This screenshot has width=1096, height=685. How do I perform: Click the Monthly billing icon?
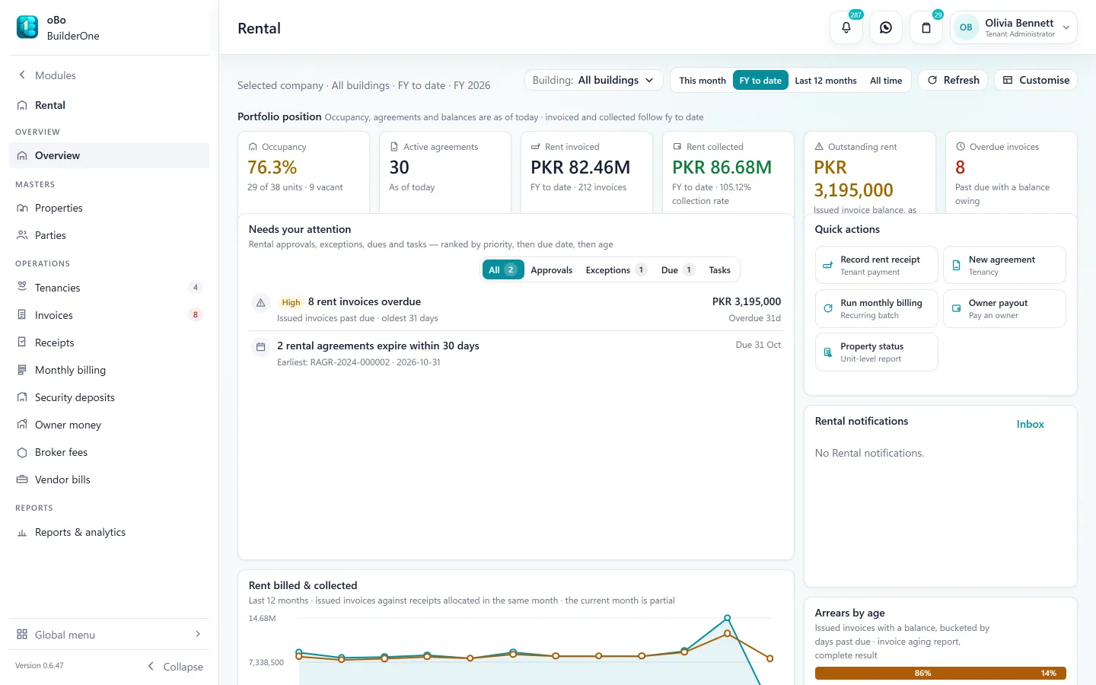click(x=22, y=370)
